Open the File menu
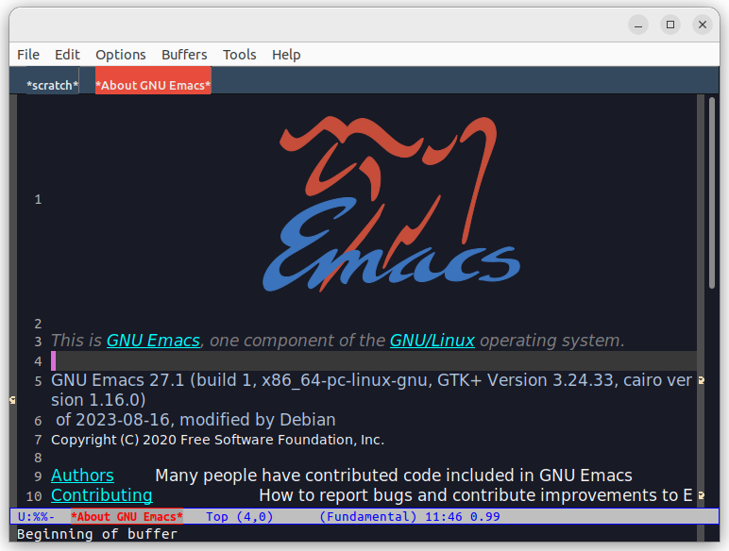The height and width of the screenshot is (551, 729). pos(28,55)
